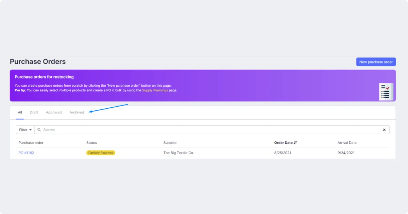The height and width of the screenshot is (214, 408).
Task: Switch to the All tab
Action: [x=20, y=112]
